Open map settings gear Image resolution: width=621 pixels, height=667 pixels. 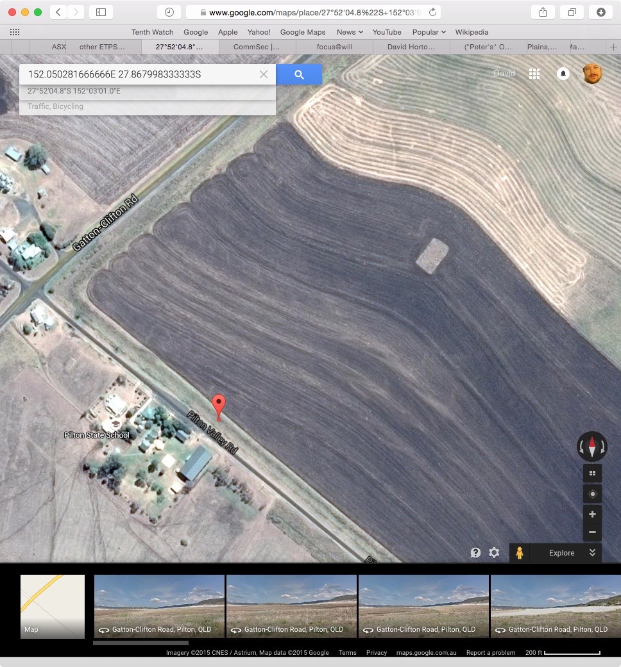pos(494,552)
